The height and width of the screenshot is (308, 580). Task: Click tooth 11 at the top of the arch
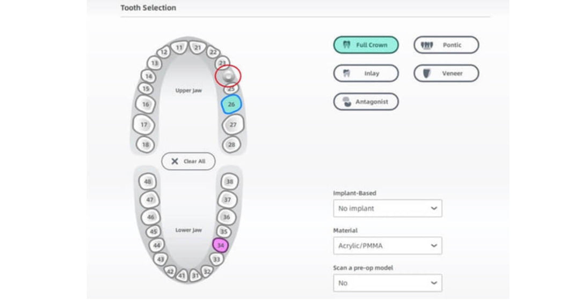(x=180, y=48)
